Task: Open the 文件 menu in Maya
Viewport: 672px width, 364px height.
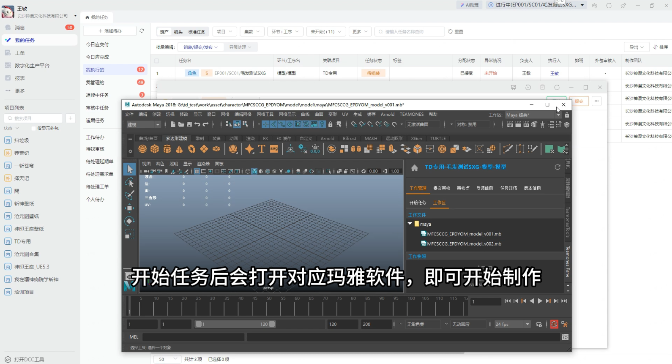Action: (129, 114)
